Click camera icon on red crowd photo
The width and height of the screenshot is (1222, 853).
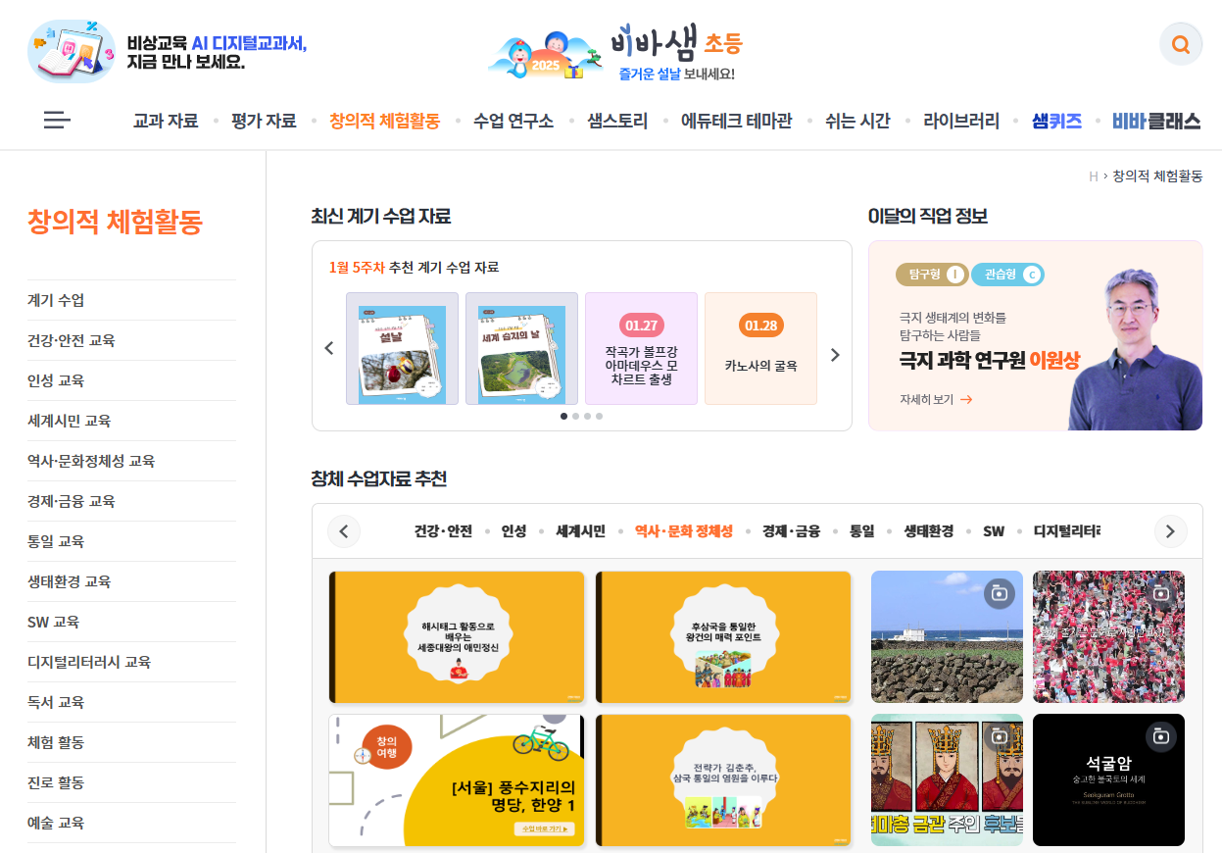[x=1160, y=593]
